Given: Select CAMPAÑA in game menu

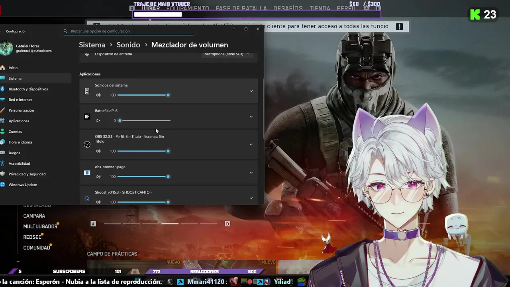Looking at the screenshot, I should [34, 216].
